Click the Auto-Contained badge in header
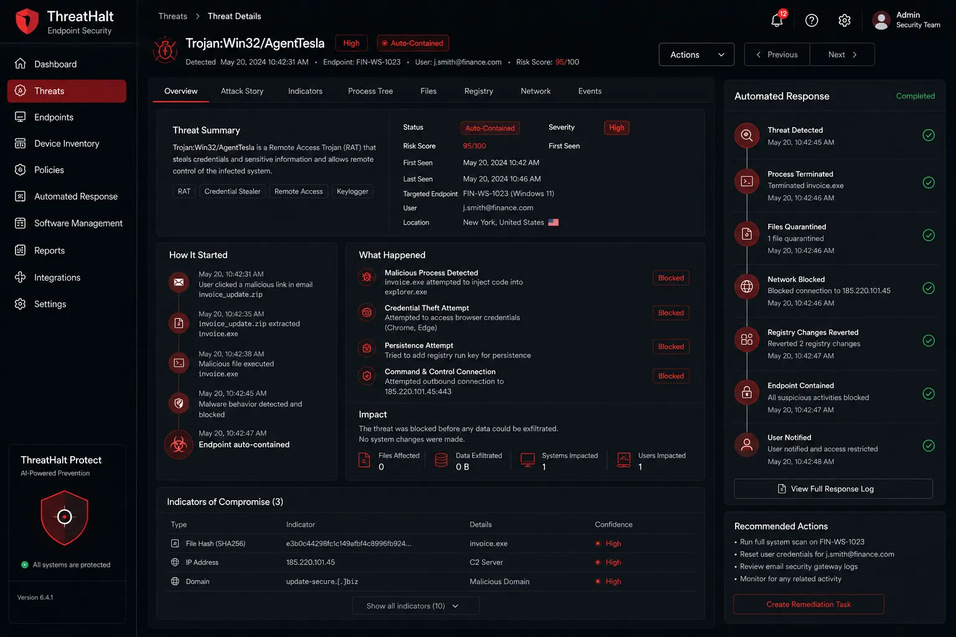Viewport: 956px width, 637px height. point(413,43)
